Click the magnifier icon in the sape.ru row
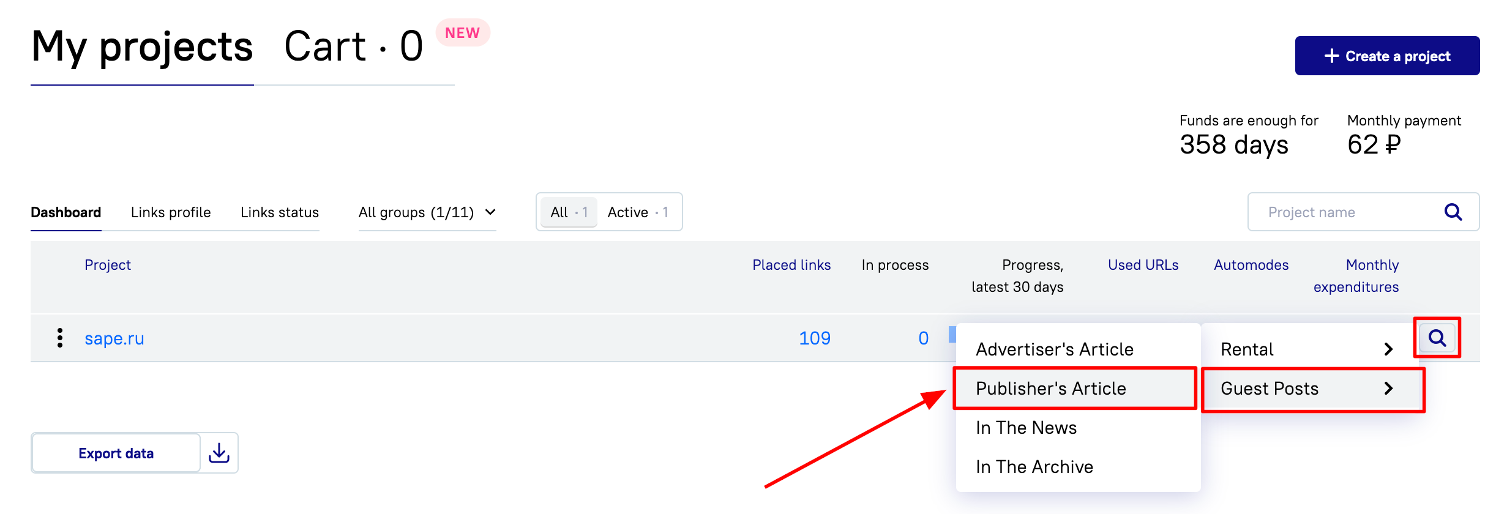 [1437, 338]
